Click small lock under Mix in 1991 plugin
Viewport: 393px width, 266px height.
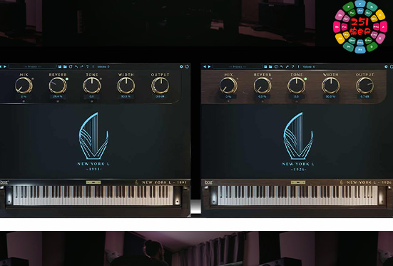24,101
